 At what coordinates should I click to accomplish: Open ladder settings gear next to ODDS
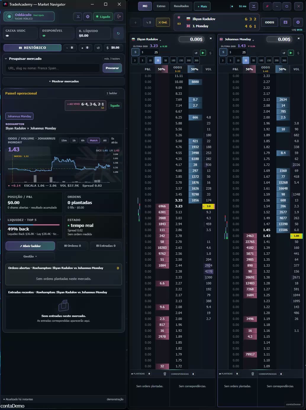click(298, 22)
